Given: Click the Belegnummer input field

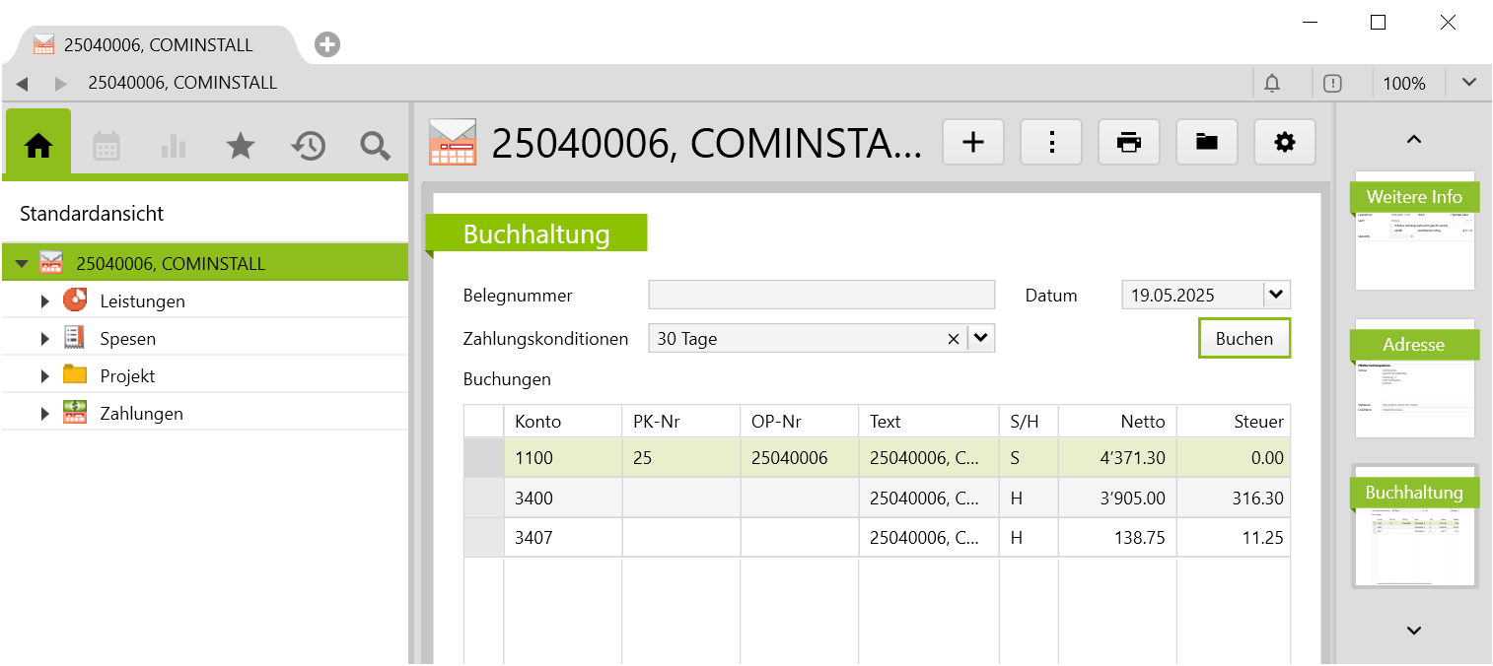Looking at the screenshot, I should (820, 296).
